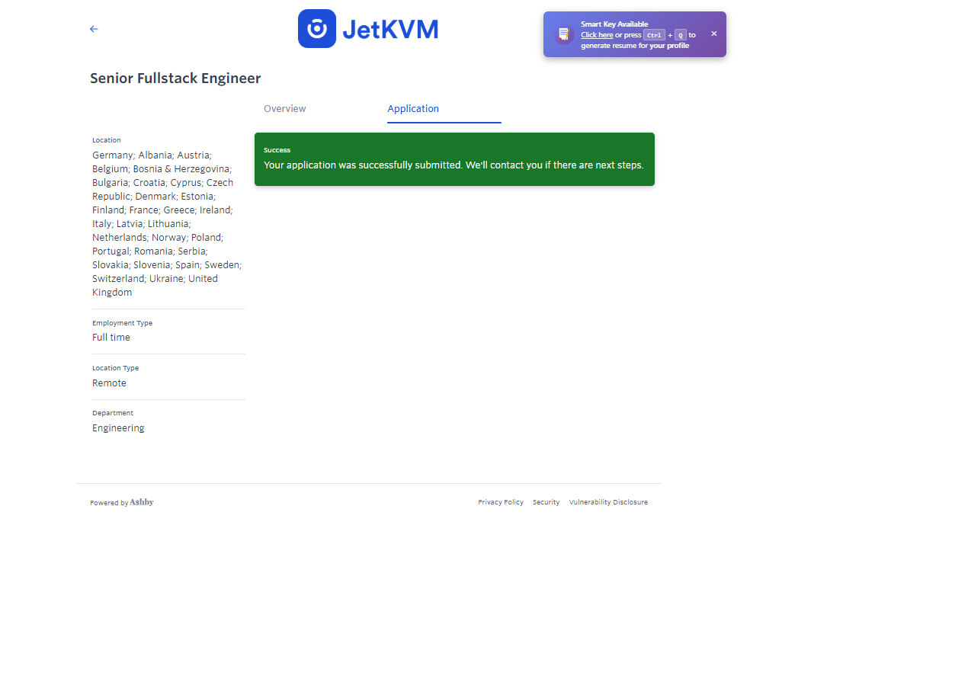Screen dimensions: 968x695
Task: Click the Engineering department value
Action: (118, 428)
